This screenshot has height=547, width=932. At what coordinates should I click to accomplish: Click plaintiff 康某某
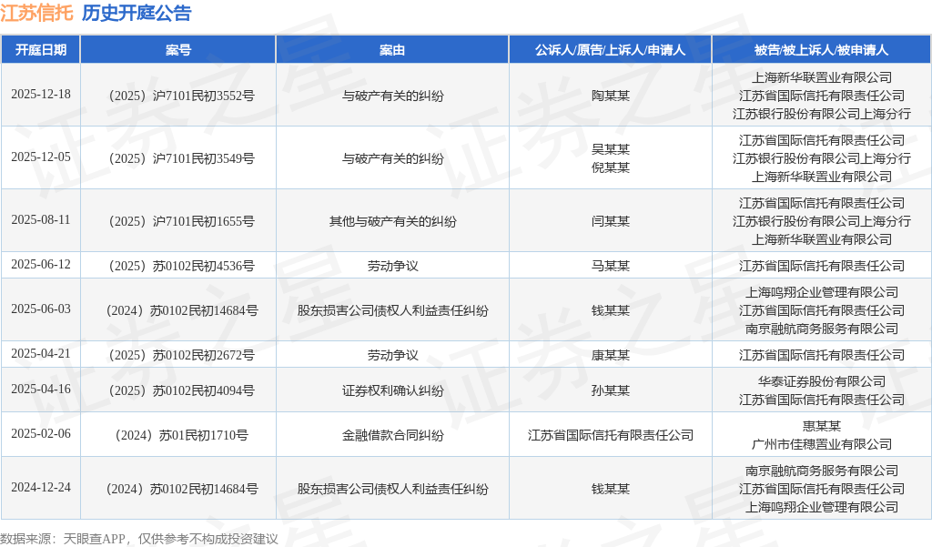click(611, 355)
